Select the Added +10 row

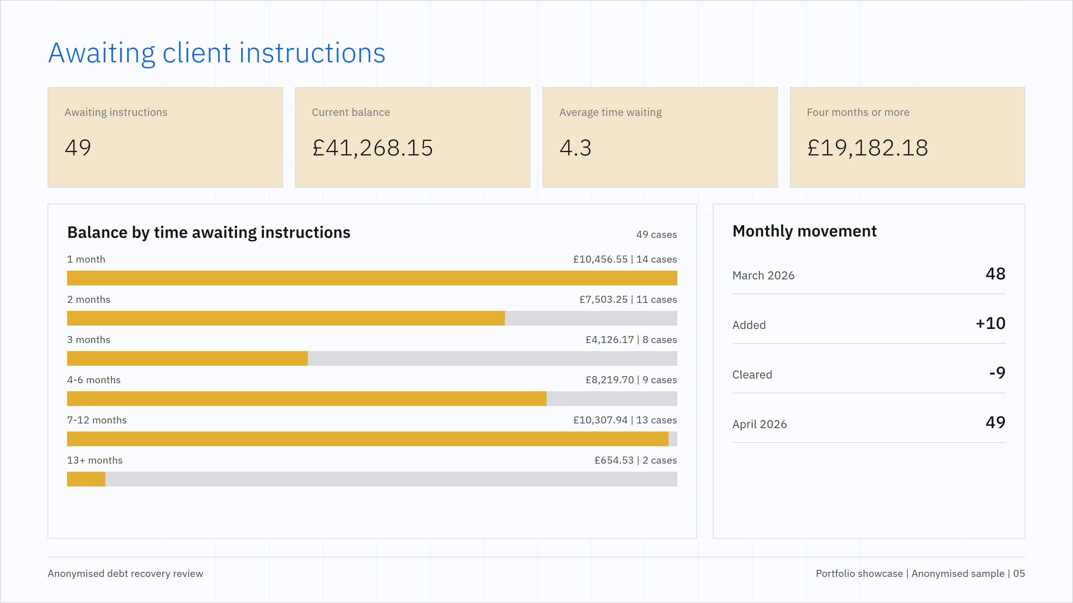tap(869, 324)
